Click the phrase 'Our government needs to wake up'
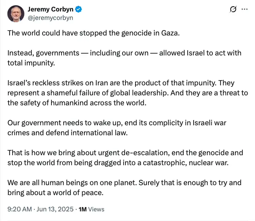Screen dimensions: 255x221 point(57,123)
